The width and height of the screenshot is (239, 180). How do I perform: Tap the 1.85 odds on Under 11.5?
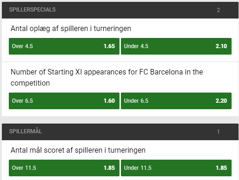pos(221,168)
